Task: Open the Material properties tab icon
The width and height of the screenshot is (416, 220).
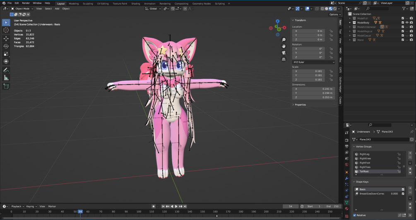Action: 346,208
